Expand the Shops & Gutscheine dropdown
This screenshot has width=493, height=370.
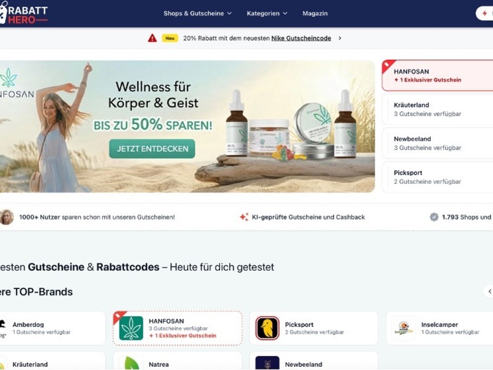pos(197,13)
